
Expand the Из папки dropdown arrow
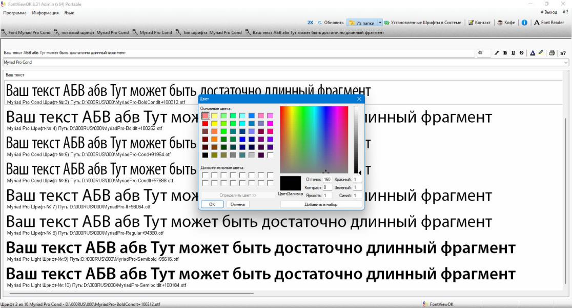coord(380,23)
